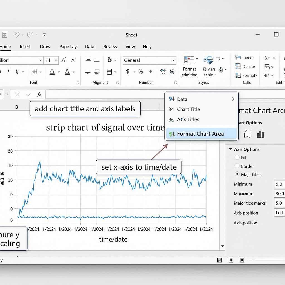The image size is (285, 285).
Task: Click the fx insert function icon
Action: tap(39, 95)
